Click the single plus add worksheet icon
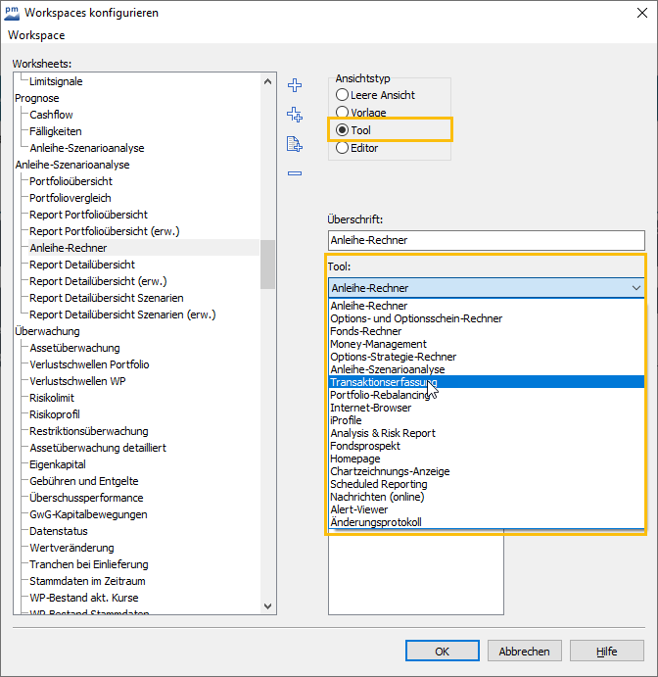 pyautogui.click(x=294, y=85)
